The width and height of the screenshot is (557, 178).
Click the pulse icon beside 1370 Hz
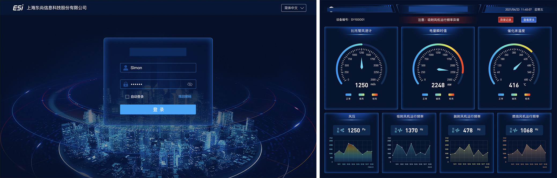(x=400, y=131)
